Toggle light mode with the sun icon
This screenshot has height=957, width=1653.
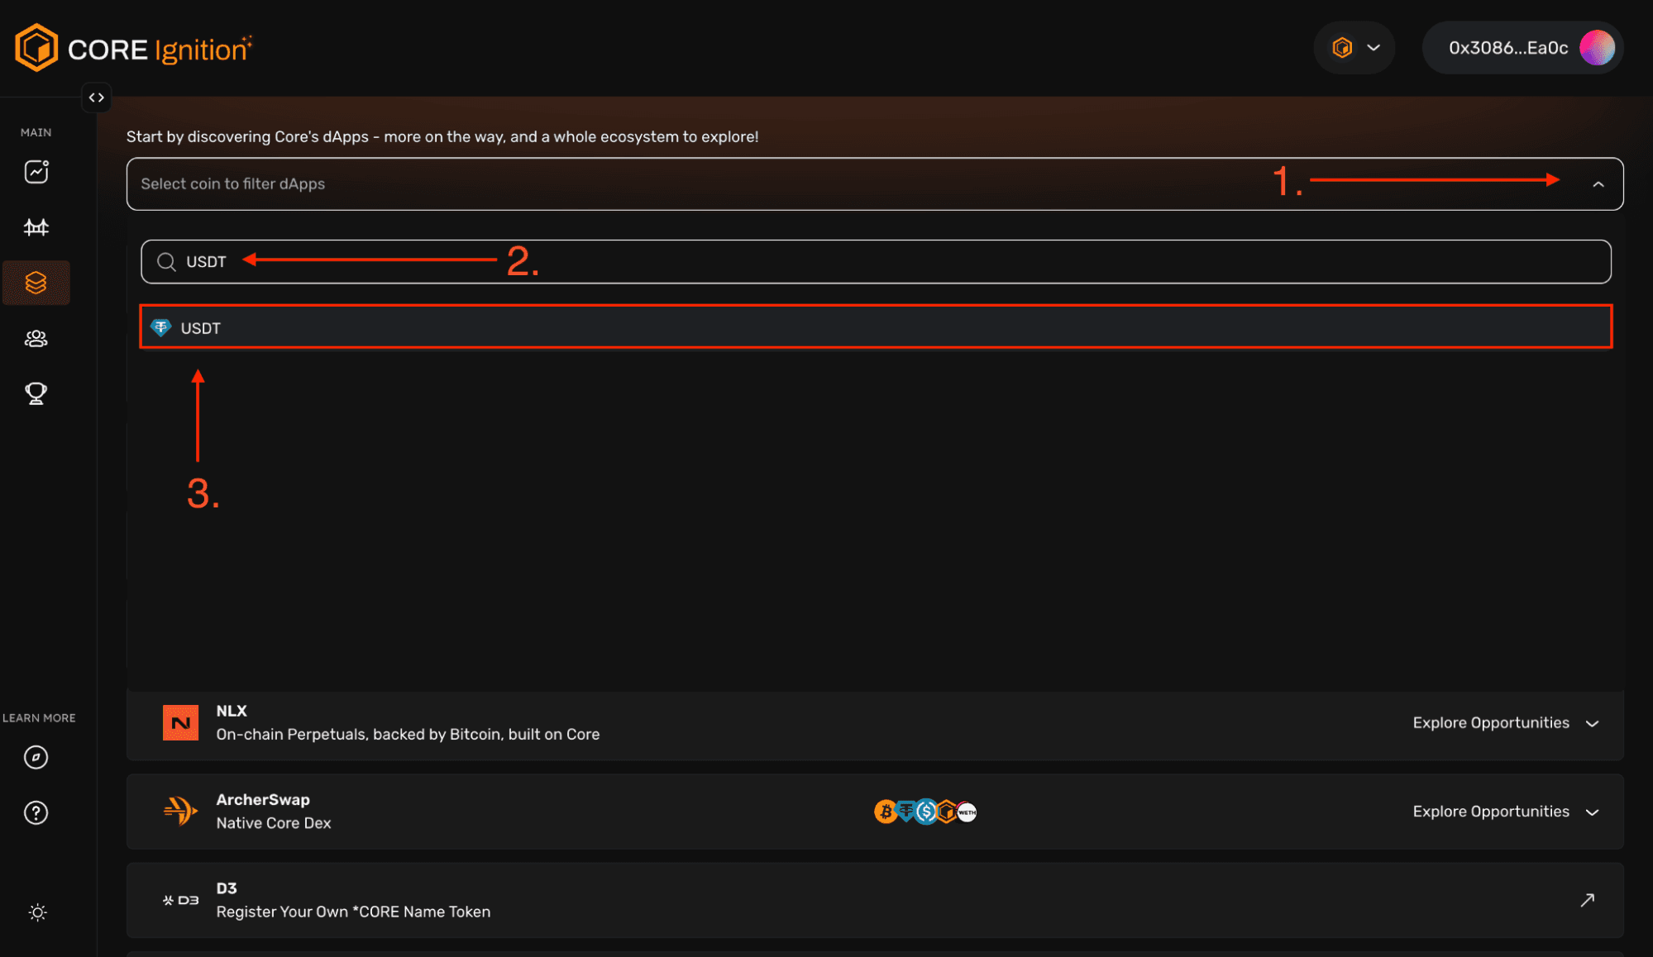click(x=36, y=912)
